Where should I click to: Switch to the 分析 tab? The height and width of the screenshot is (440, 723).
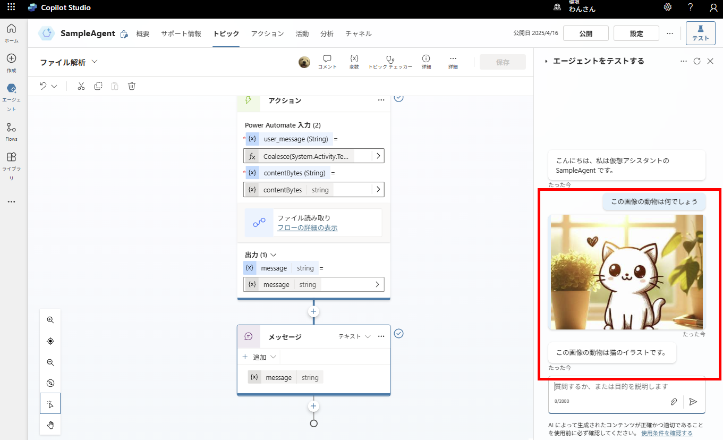(x=327, y=33)
